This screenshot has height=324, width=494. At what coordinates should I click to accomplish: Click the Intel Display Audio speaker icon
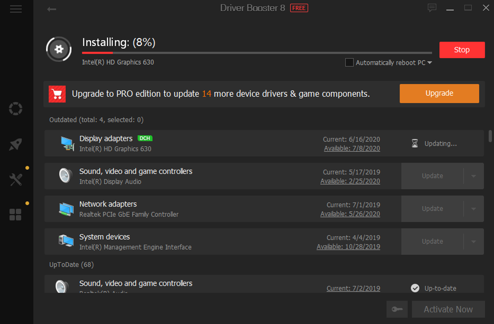click(65, 176)
